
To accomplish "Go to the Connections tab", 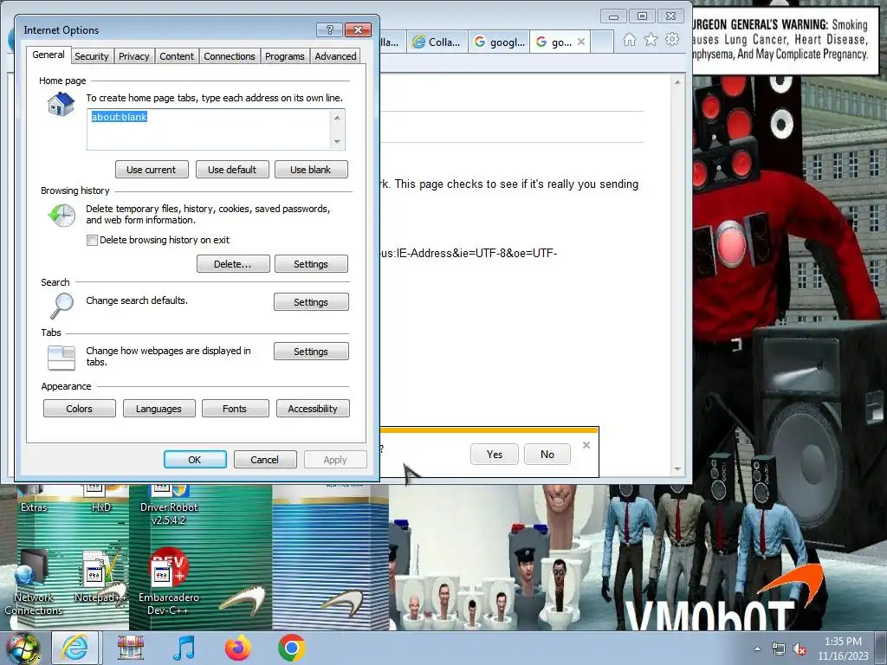I will point(229,56).
